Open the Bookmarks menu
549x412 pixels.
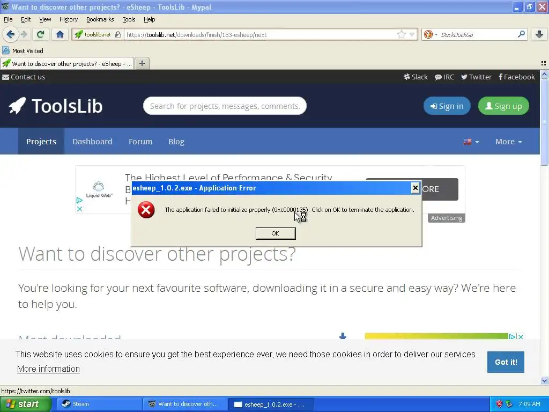pos(100,19)
